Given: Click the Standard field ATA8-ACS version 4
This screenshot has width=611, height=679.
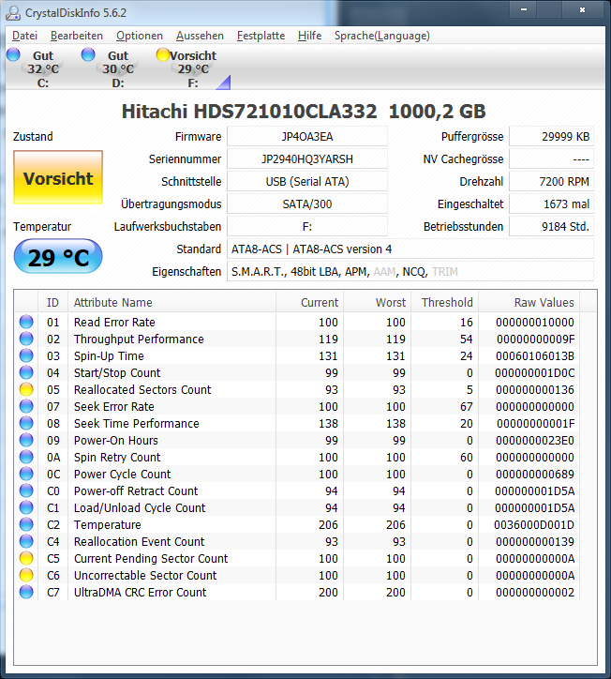Looking at the screenshot, I should [410, 249].
